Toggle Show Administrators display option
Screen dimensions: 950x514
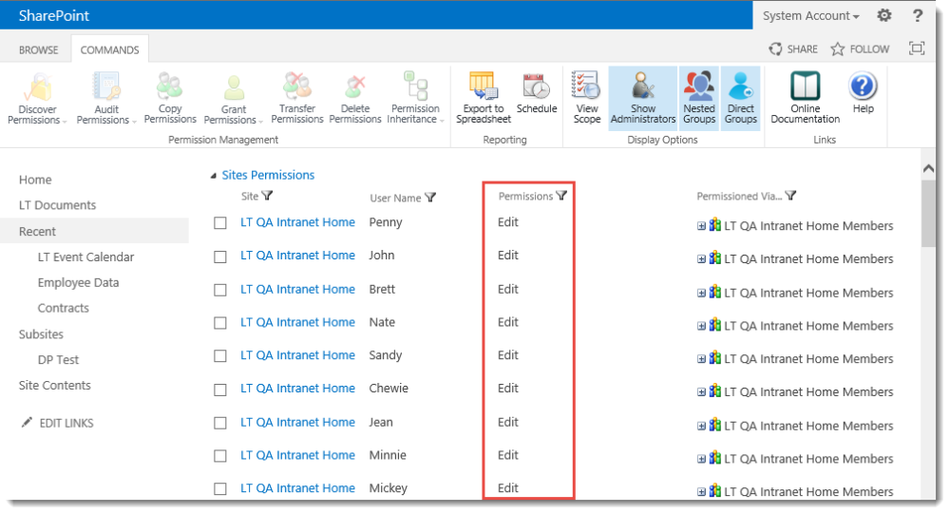[x=643, y=98]
